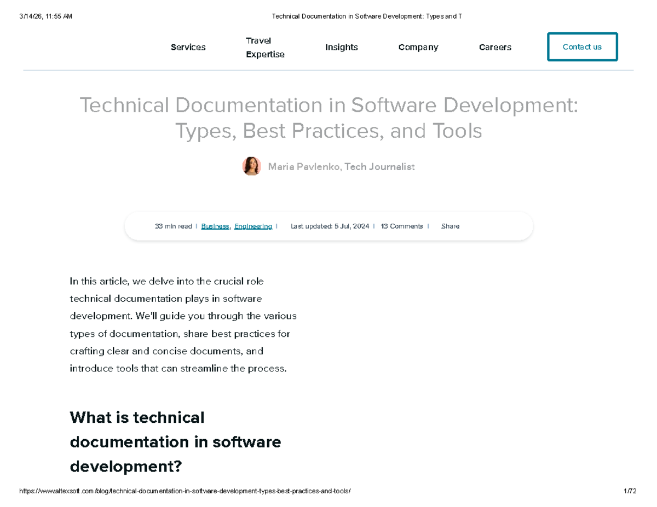The height and width of the screenshot is (507, 657).
Task: Jump to 13 Comments
Action: point(401,226)
